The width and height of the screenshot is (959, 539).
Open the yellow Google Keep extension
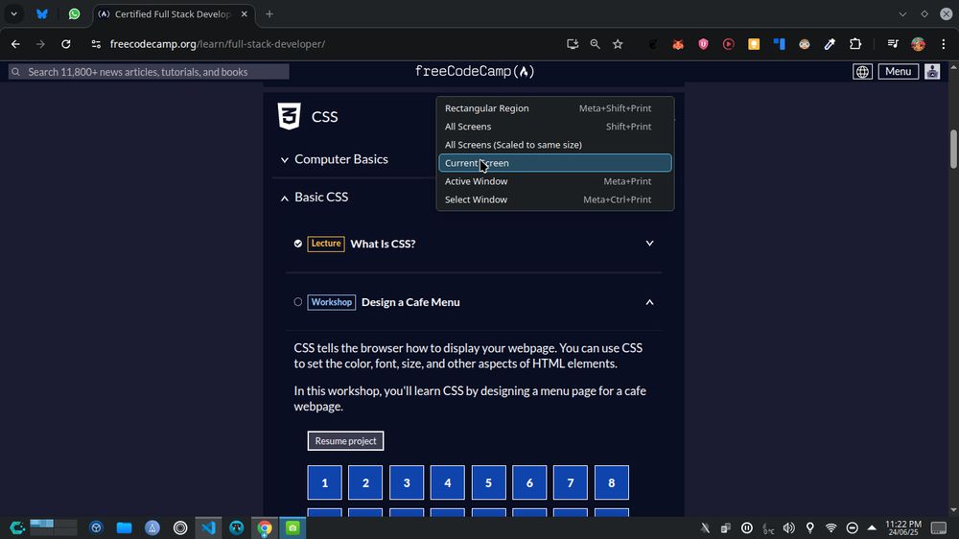(754, 44)
